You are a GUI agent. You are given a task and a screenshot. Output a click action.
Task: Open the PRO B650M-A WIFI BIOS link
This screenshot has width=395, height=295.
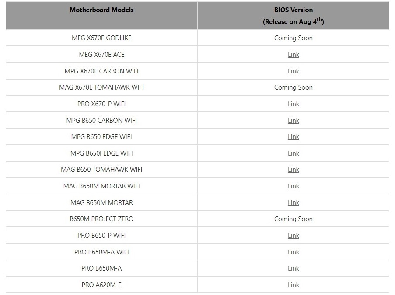point(293,252)
